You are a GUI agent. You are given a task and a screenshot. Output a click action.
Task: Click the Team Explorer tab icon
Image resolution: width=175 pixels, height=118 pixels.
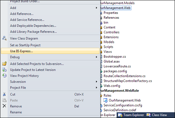click(x=120, y=115)
